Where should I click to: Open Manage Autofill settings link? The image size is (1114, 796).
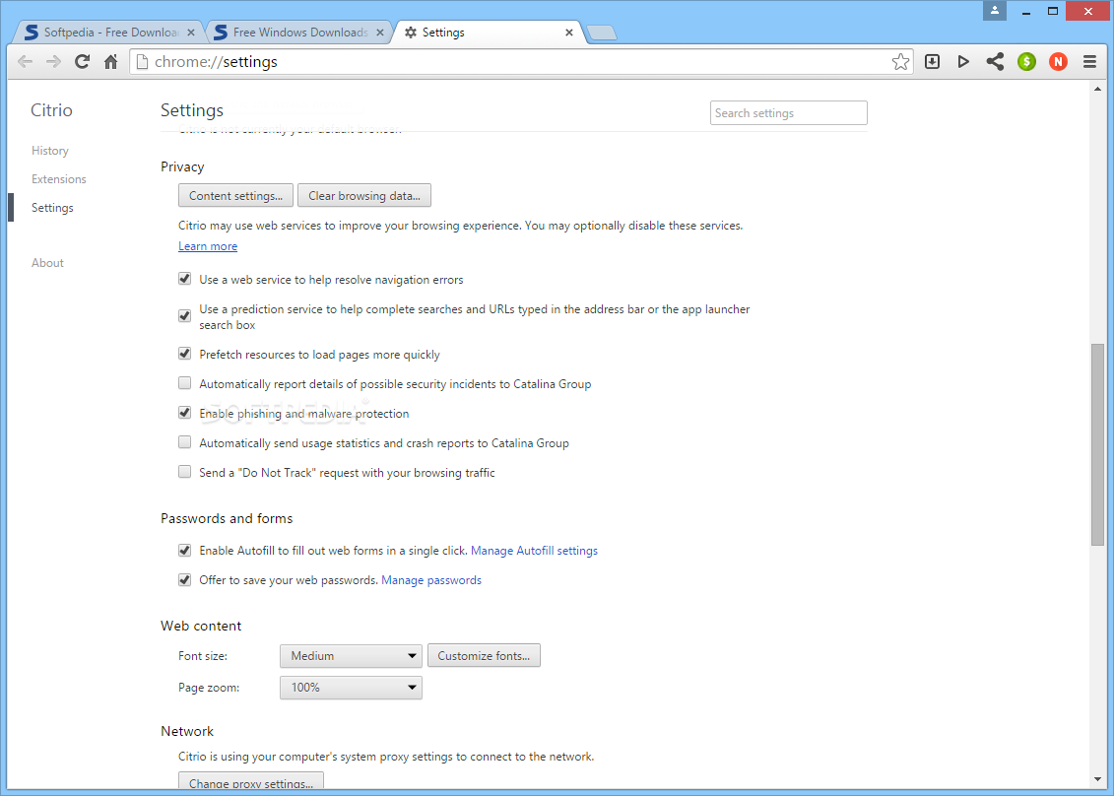pos(534,551)
